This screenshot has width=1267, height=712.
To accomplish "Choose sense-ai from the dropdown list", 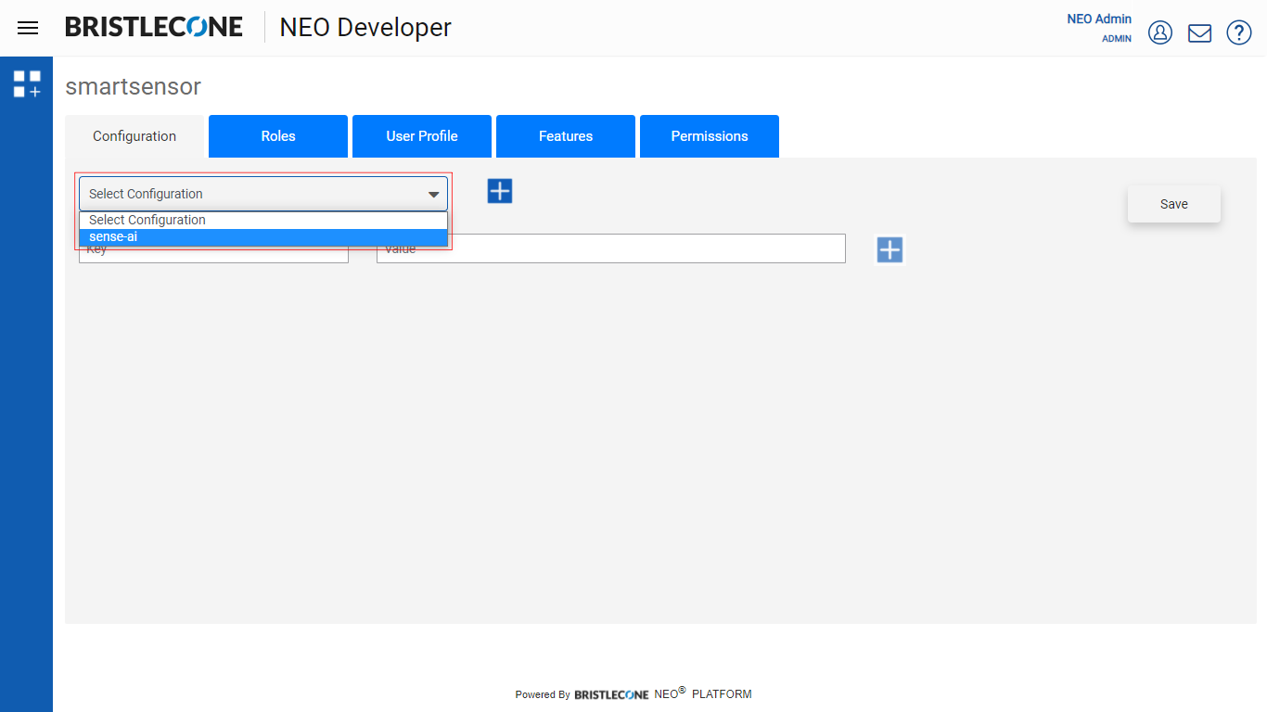I will 263,237.
